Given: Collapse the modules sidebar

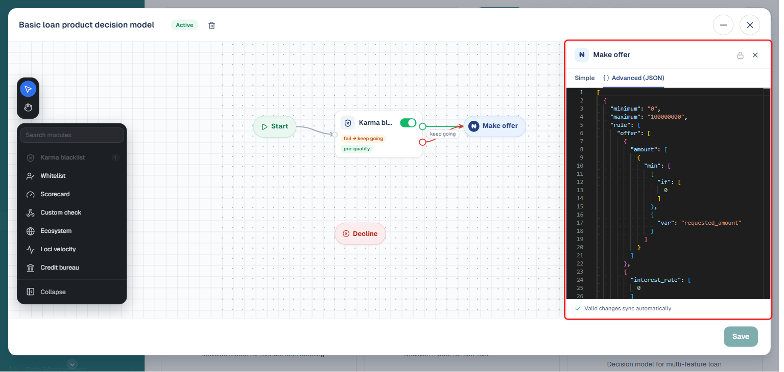Looking at the screenshot, I should click(72, 292).
